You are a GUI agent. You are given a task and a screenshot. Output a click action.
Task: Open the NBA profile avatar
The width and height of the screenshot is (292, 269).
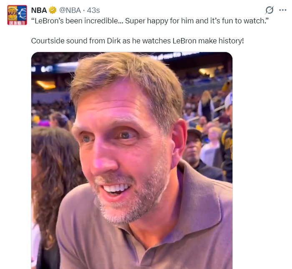coord(17,15)
